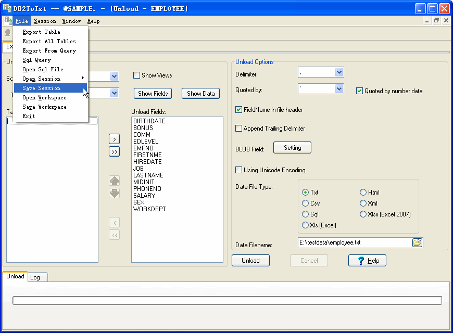The width and height of the screenshot is (453, 333).
Task: Click the toolbar icon below the app icon
Action: click(x=8, y=33)
